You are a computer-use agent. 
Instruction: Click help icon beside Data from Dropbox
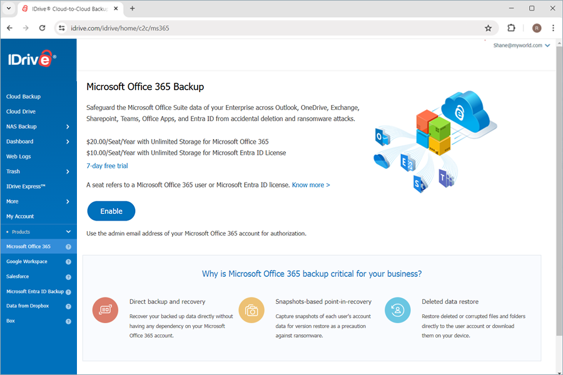click(x=68, y=306)
